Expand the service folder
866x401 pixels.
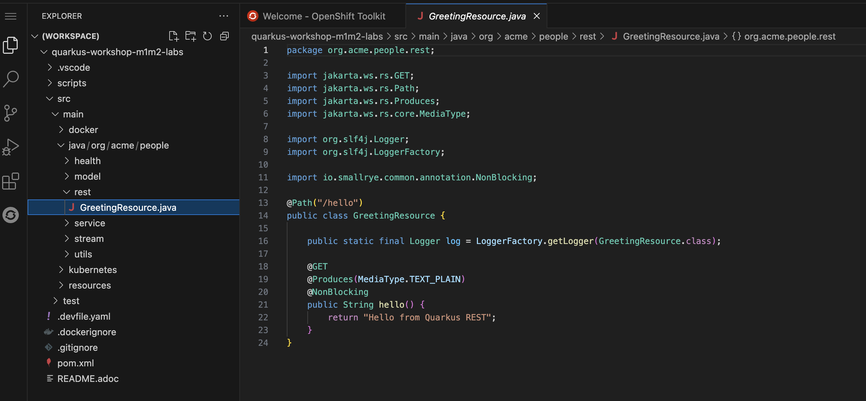click(90, 223)
